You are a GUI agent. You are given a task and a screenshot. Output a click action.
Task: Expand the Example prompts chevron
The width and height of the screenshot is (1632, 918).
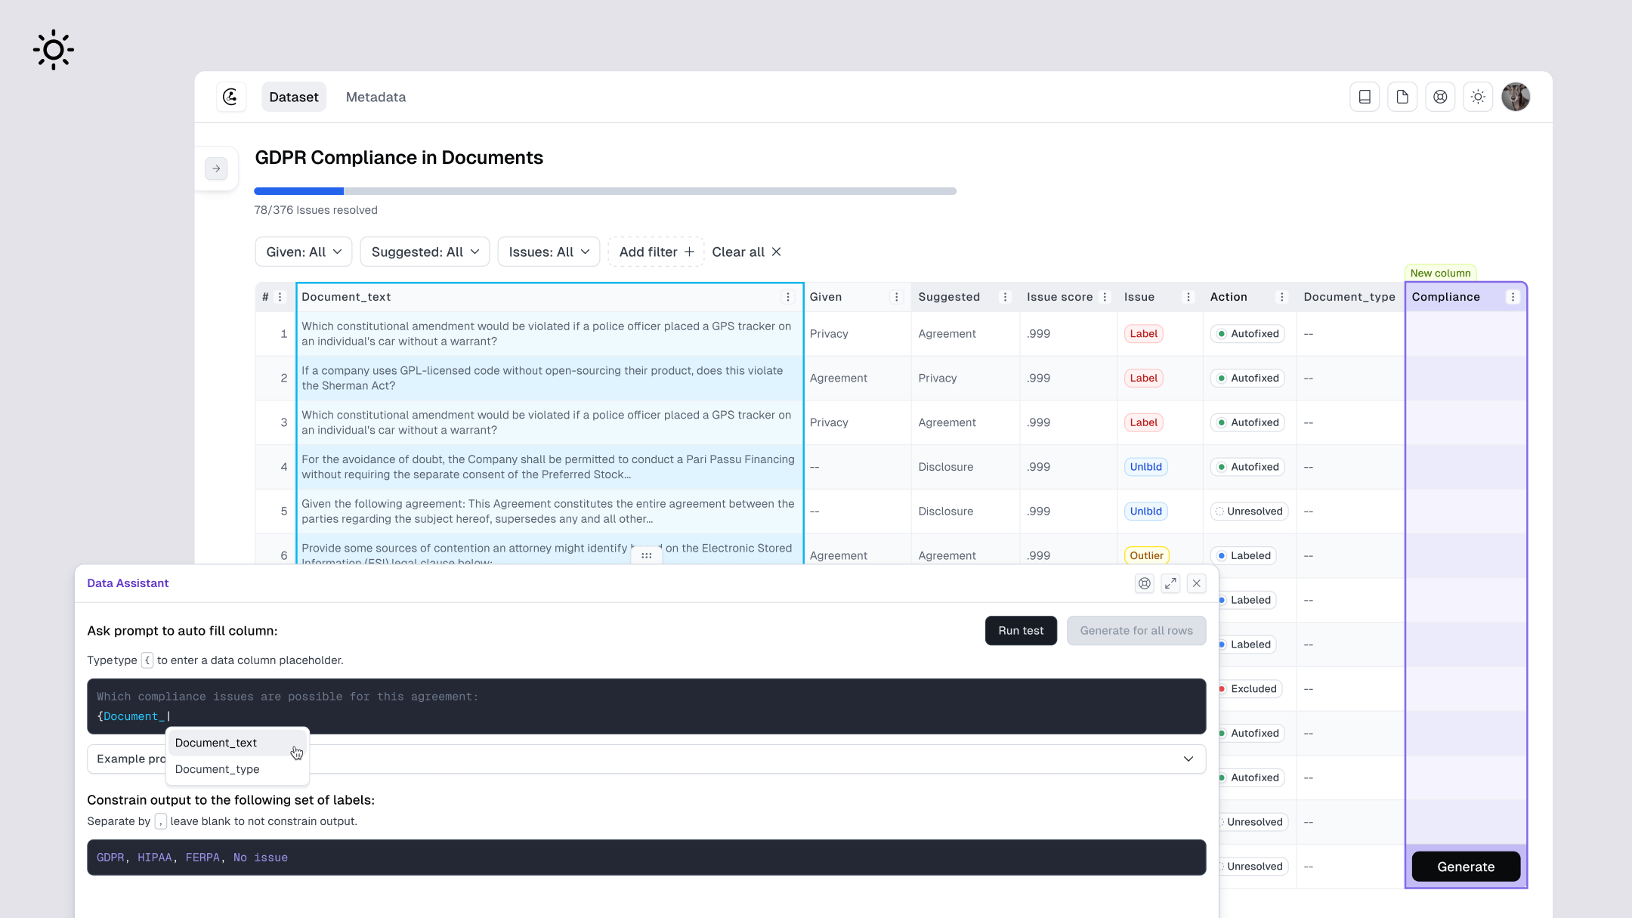click(x=1188, y=759)
